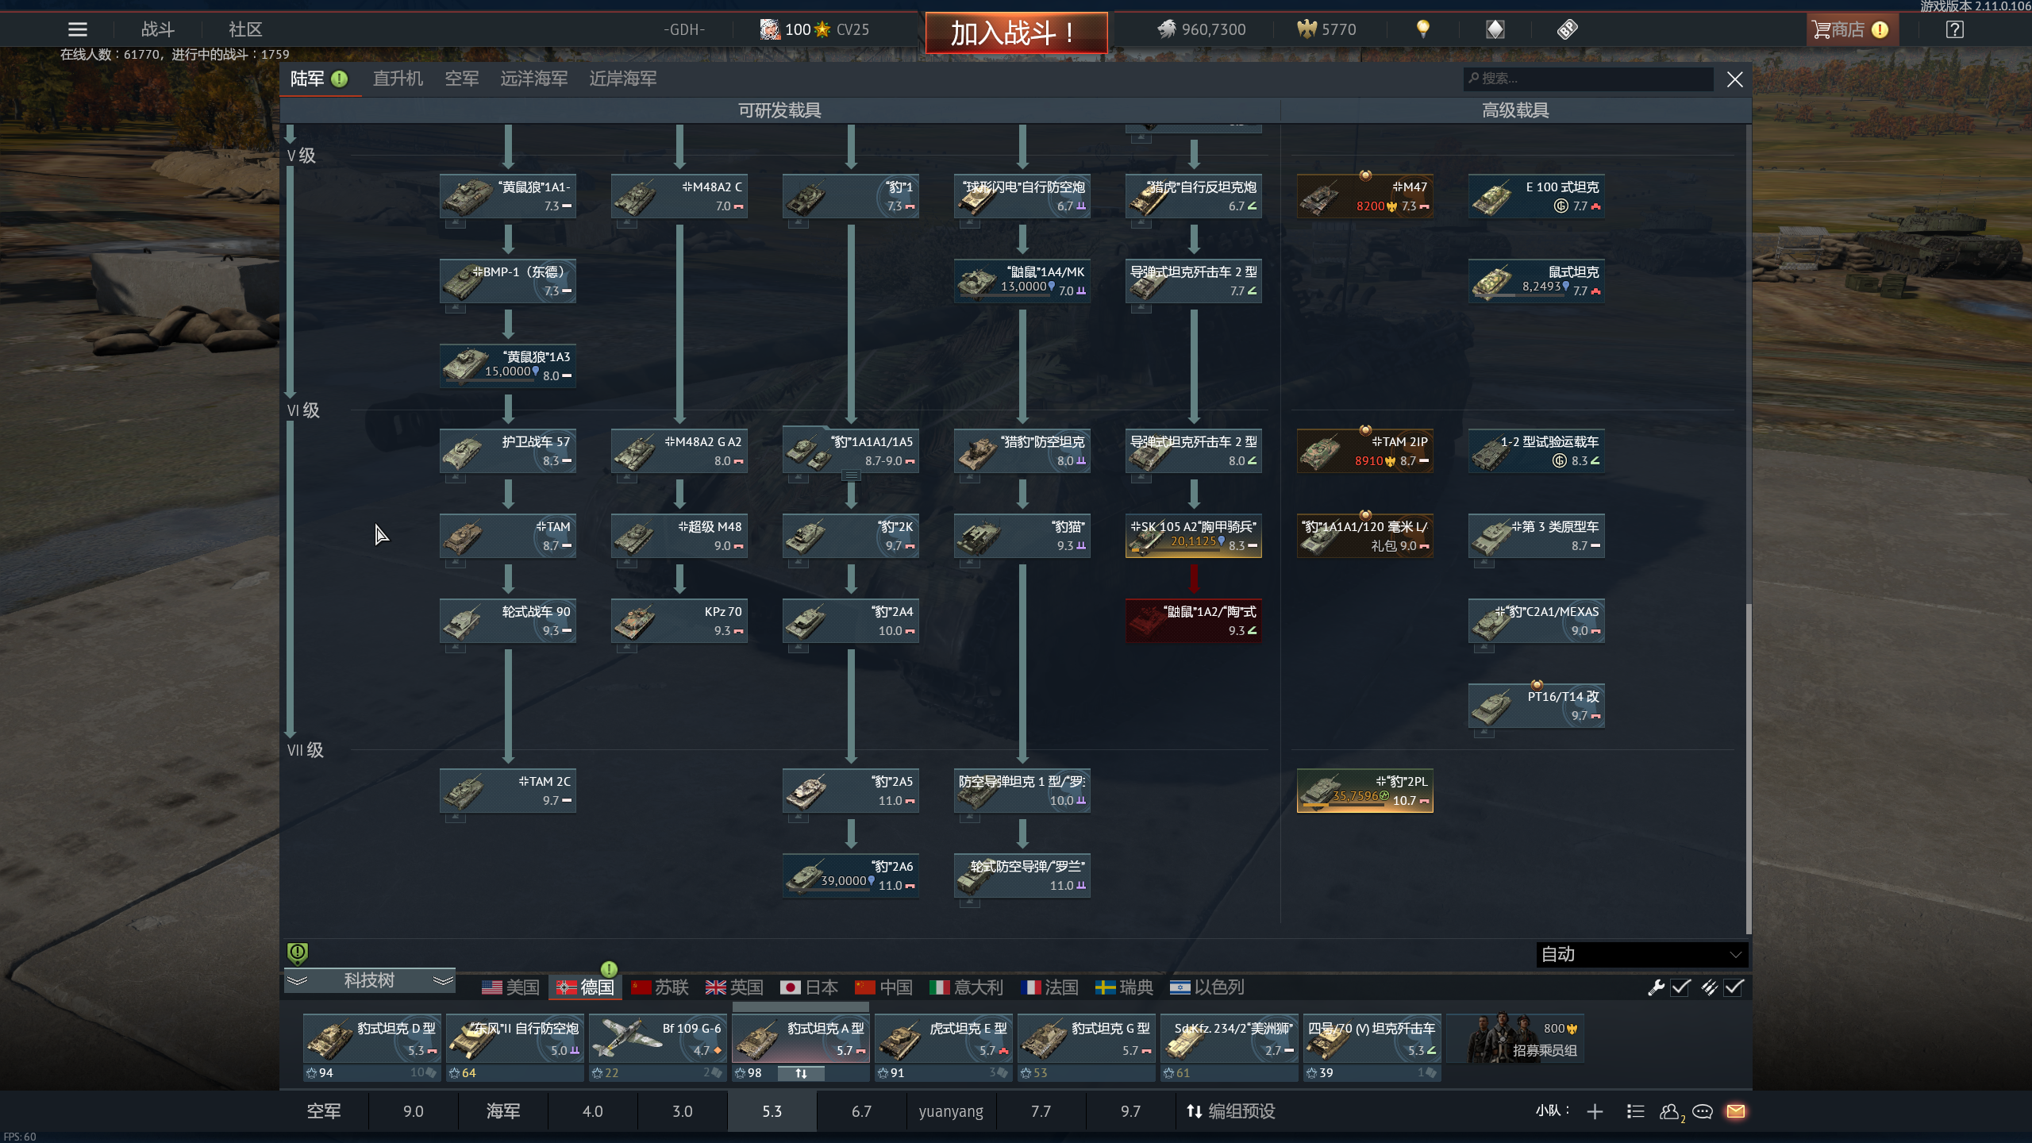Open the hamburger main menu
Viewport: 2032px width, 1143px height.
pos(77,29)
